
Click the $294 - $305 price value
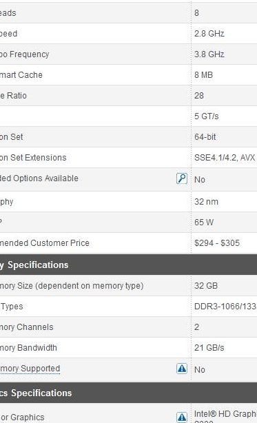pyautogui.click(x=217, y=243)
